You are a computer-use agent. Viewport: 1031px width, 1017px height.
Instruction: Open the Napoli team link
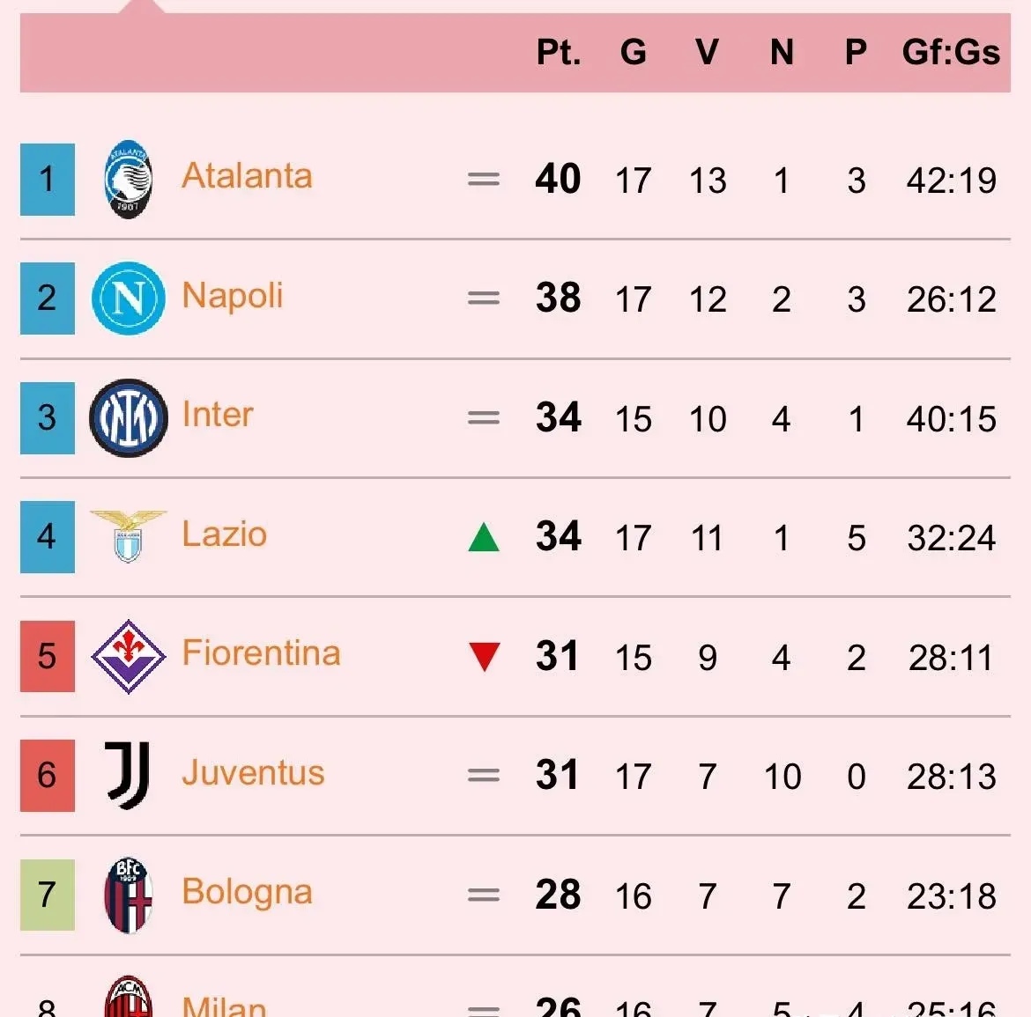tap(233, 296)
